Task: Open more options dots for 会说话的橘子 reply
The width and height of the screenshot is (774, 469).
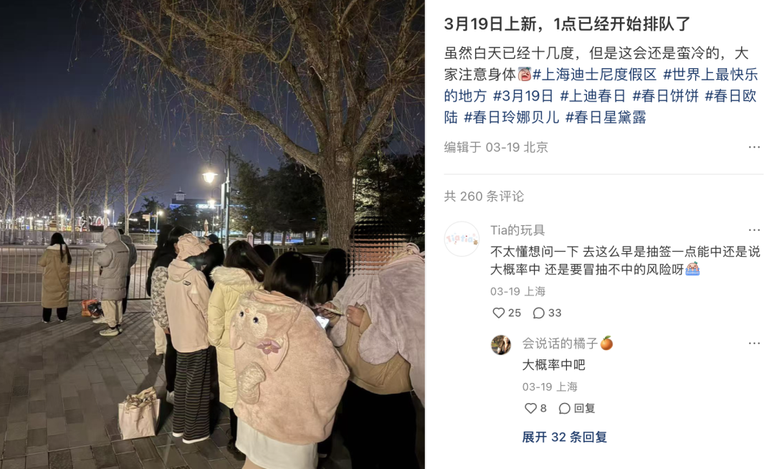Action: pyautogui.click(x=754, y=343)
